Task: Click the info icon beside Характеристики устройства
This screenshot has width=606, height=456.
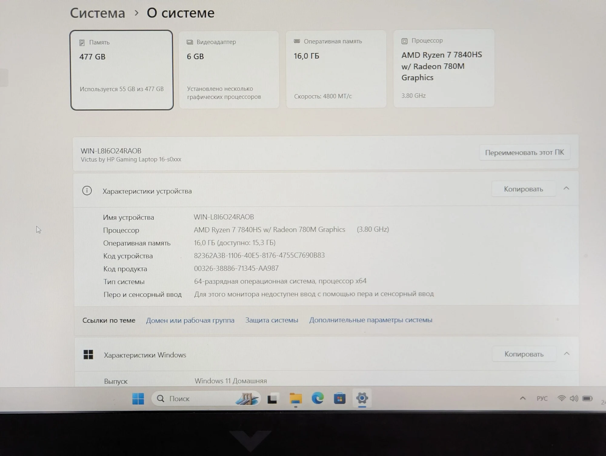Action: tap(87, 190)
